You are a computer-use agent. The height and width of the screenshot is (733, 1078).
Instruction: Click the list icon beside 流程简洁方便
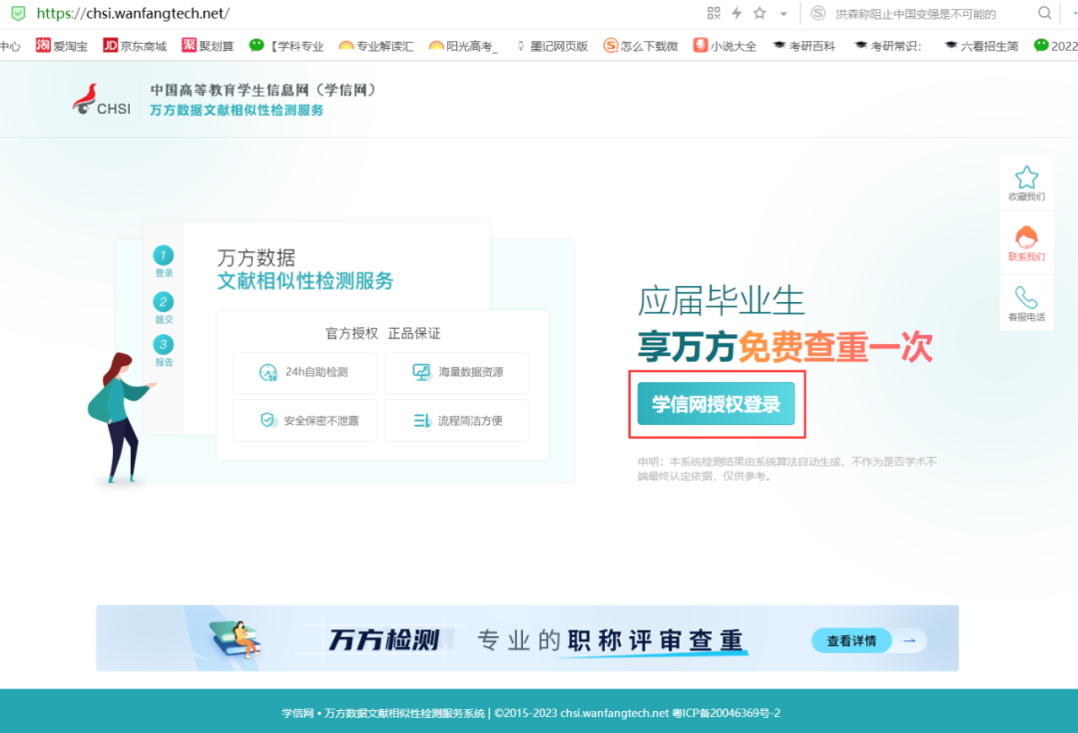[422, 421]
